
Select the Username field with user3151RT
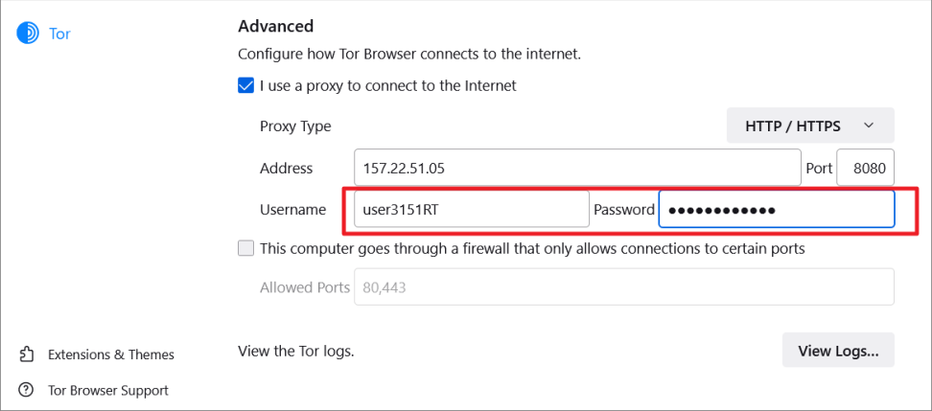(x=471, y=209)
